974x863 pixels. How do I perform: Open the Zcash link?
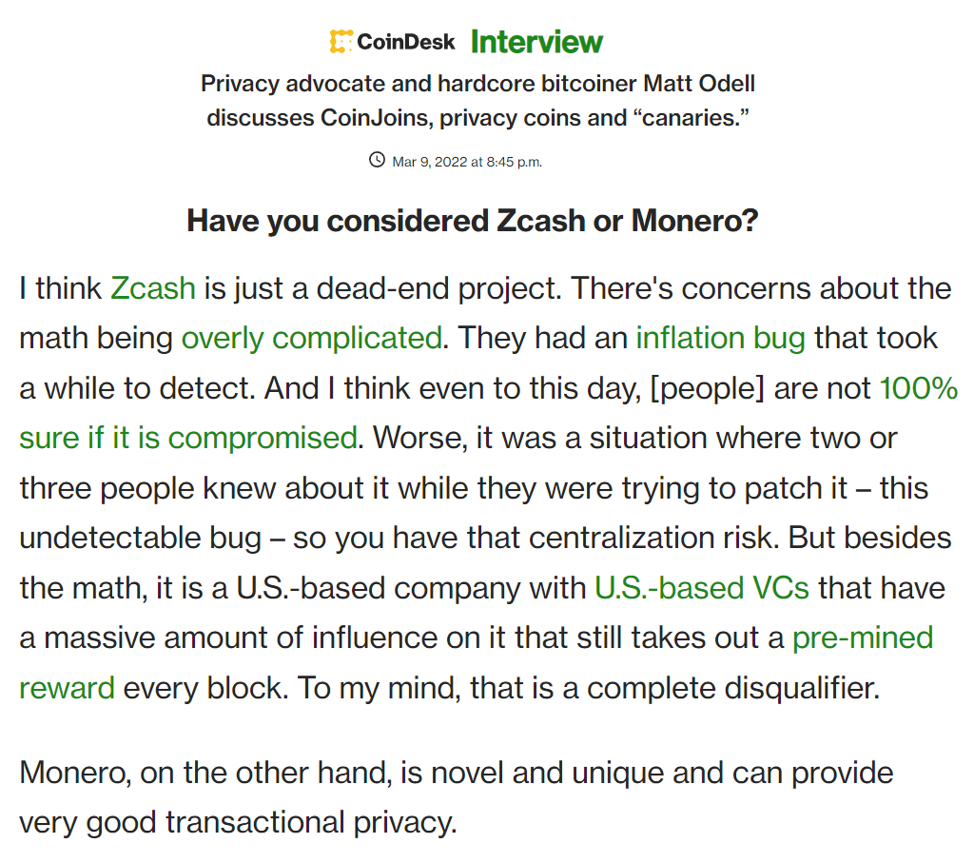point(153,288)
